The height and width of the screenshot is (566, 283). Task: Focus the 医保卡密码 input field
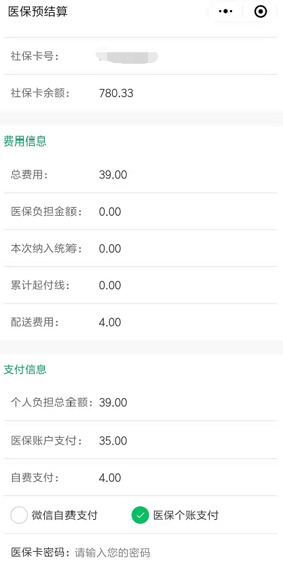click(176, 552)
